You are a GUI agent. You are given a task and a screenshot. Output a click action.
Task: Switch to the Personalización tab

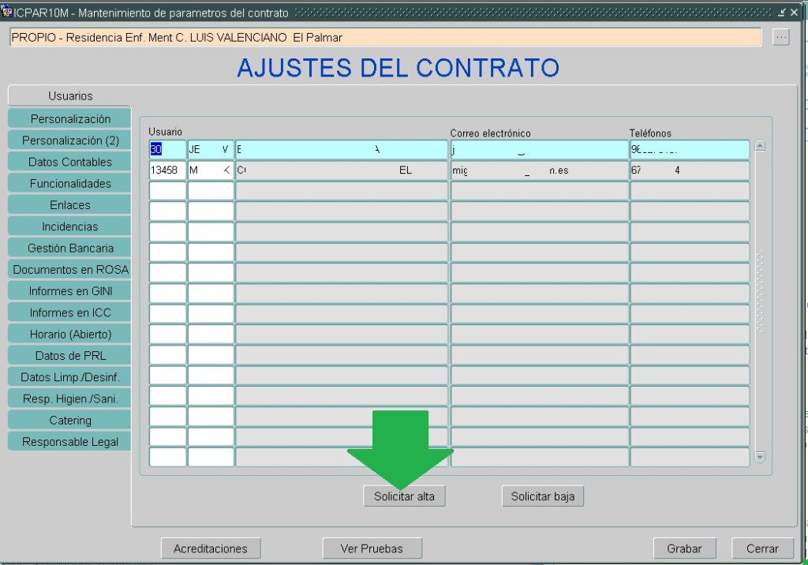click(69, 118)
